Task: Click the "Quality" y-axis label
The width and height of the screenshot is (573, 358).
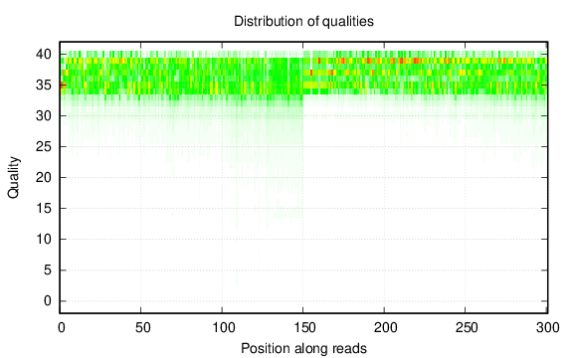Action: point(14,177)
